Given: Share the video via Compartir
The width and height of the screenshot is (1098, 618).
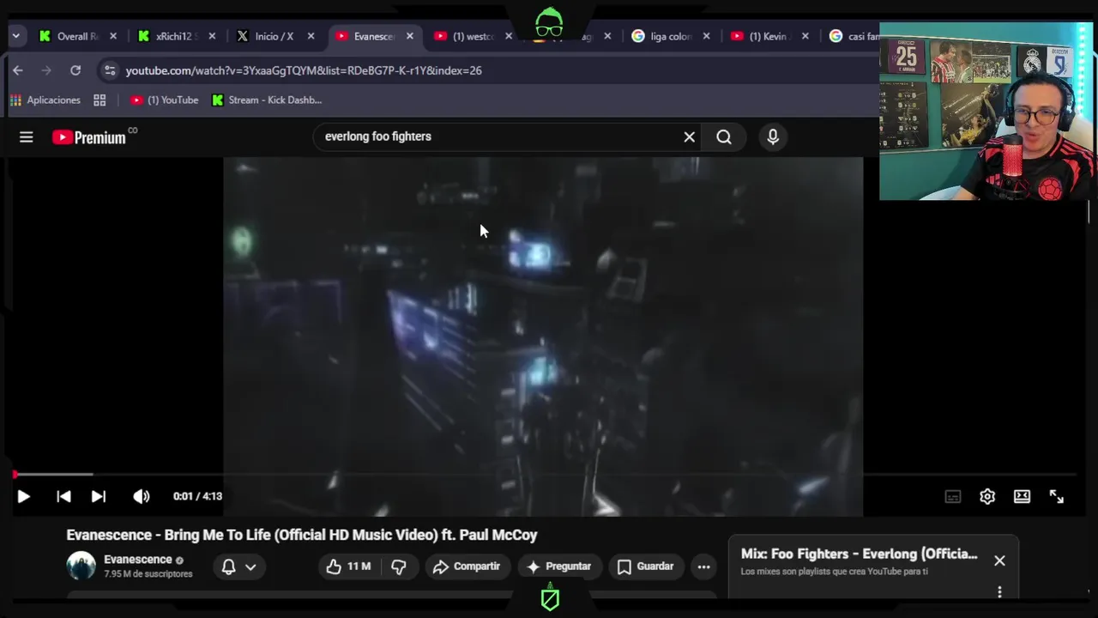Looking at the screenshot, I should 467,566.
